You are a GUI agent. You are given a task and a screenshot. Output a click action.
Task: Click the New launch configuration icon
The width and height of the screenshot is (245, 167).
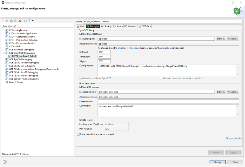tap(3, 21)
